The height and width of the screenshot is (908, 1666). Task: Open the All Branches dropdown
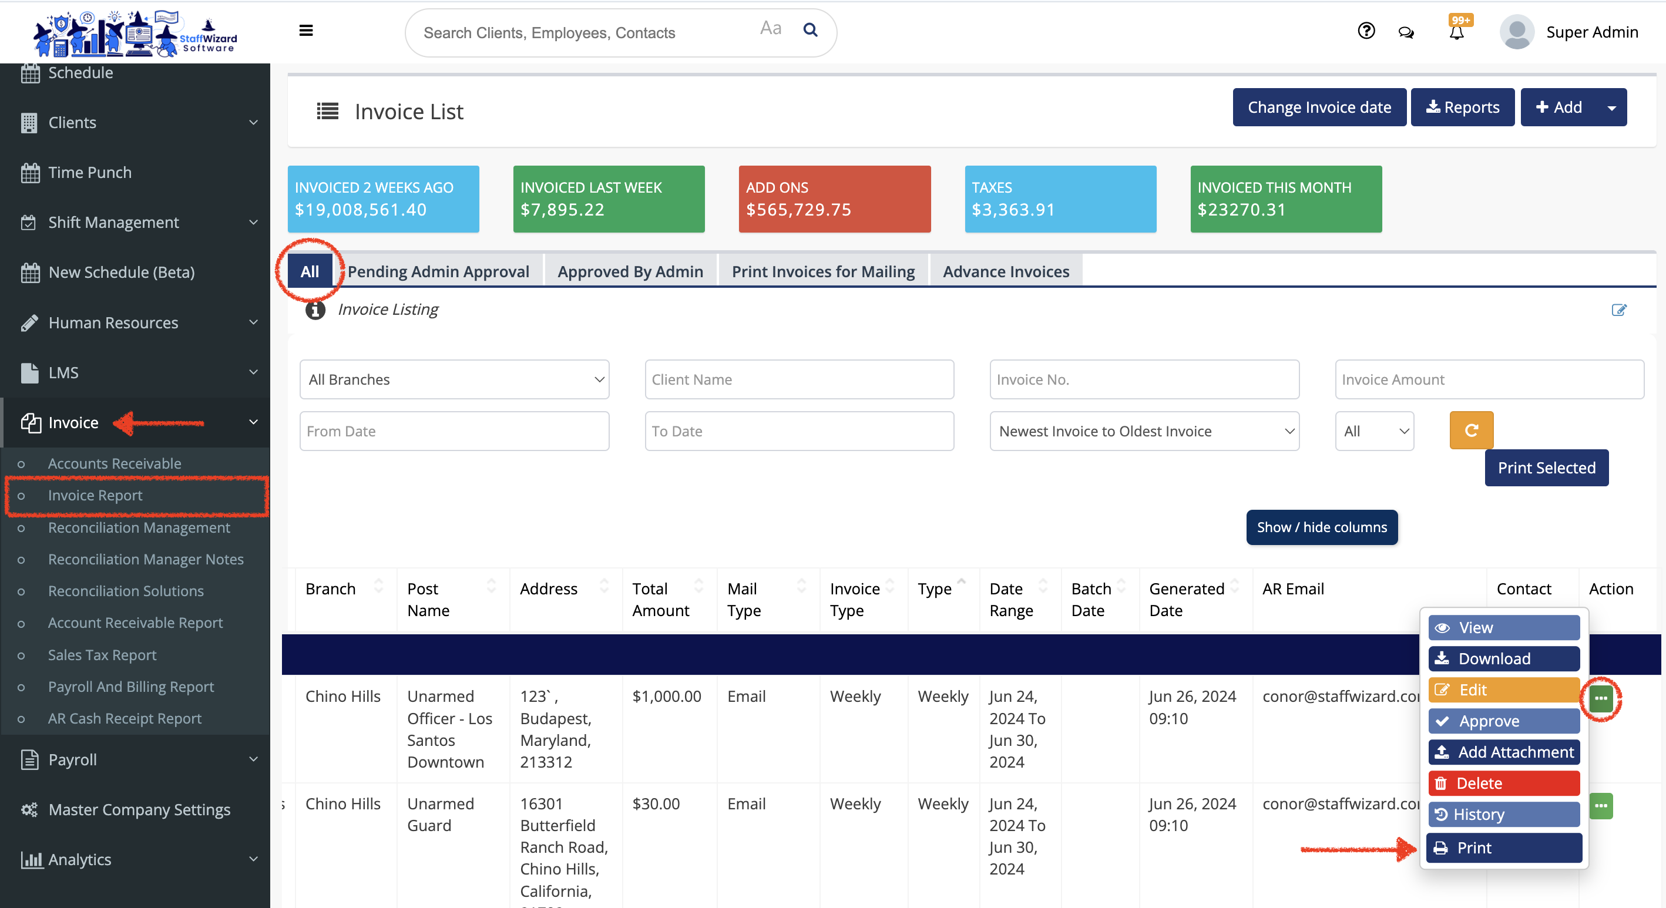454,379
